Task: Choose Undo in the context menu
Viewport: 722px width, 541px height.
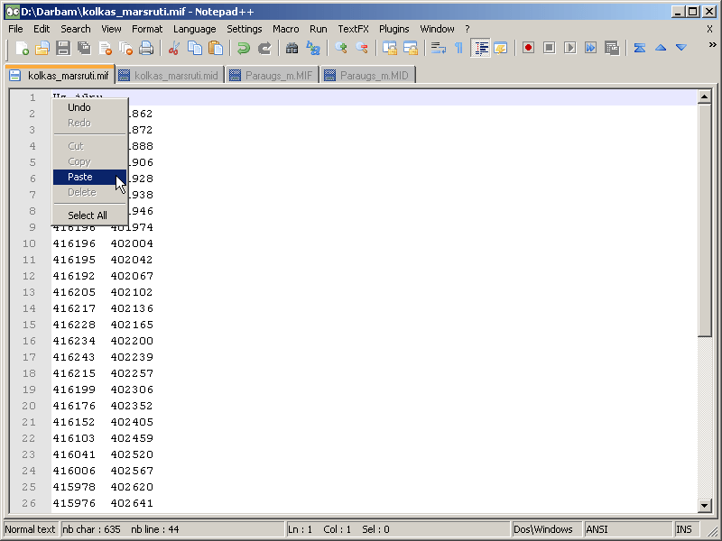Action: [89, 107]
